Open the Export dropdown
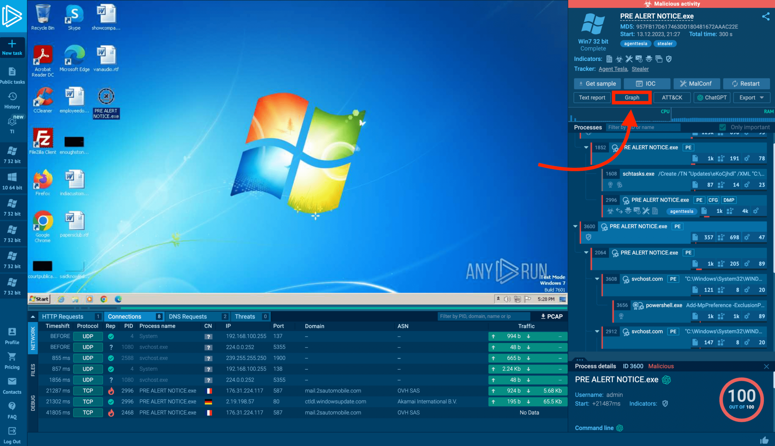 751,98
